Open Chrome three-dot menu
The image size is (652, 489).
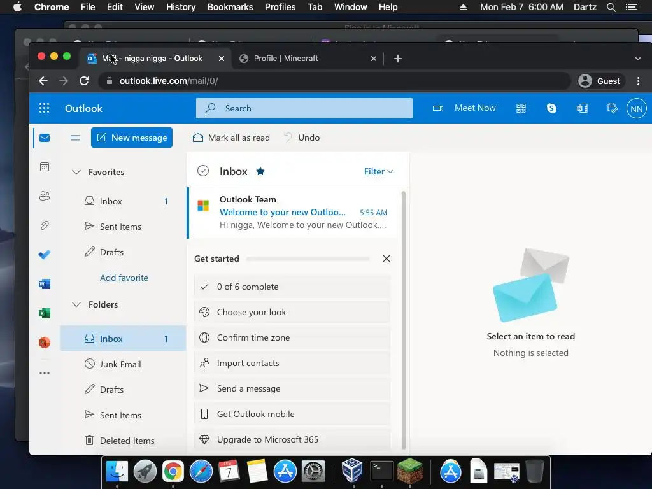638,81
